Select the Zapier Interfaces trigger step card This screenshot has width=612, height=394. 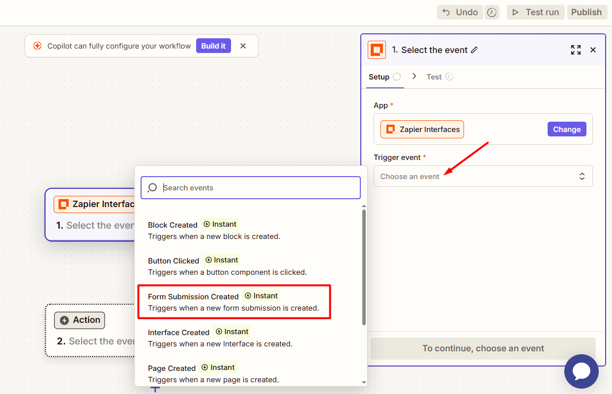(90, 214)
